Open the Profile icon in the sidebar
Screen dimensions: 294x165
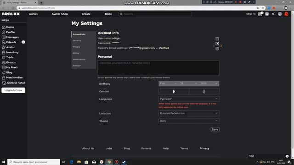4,32
